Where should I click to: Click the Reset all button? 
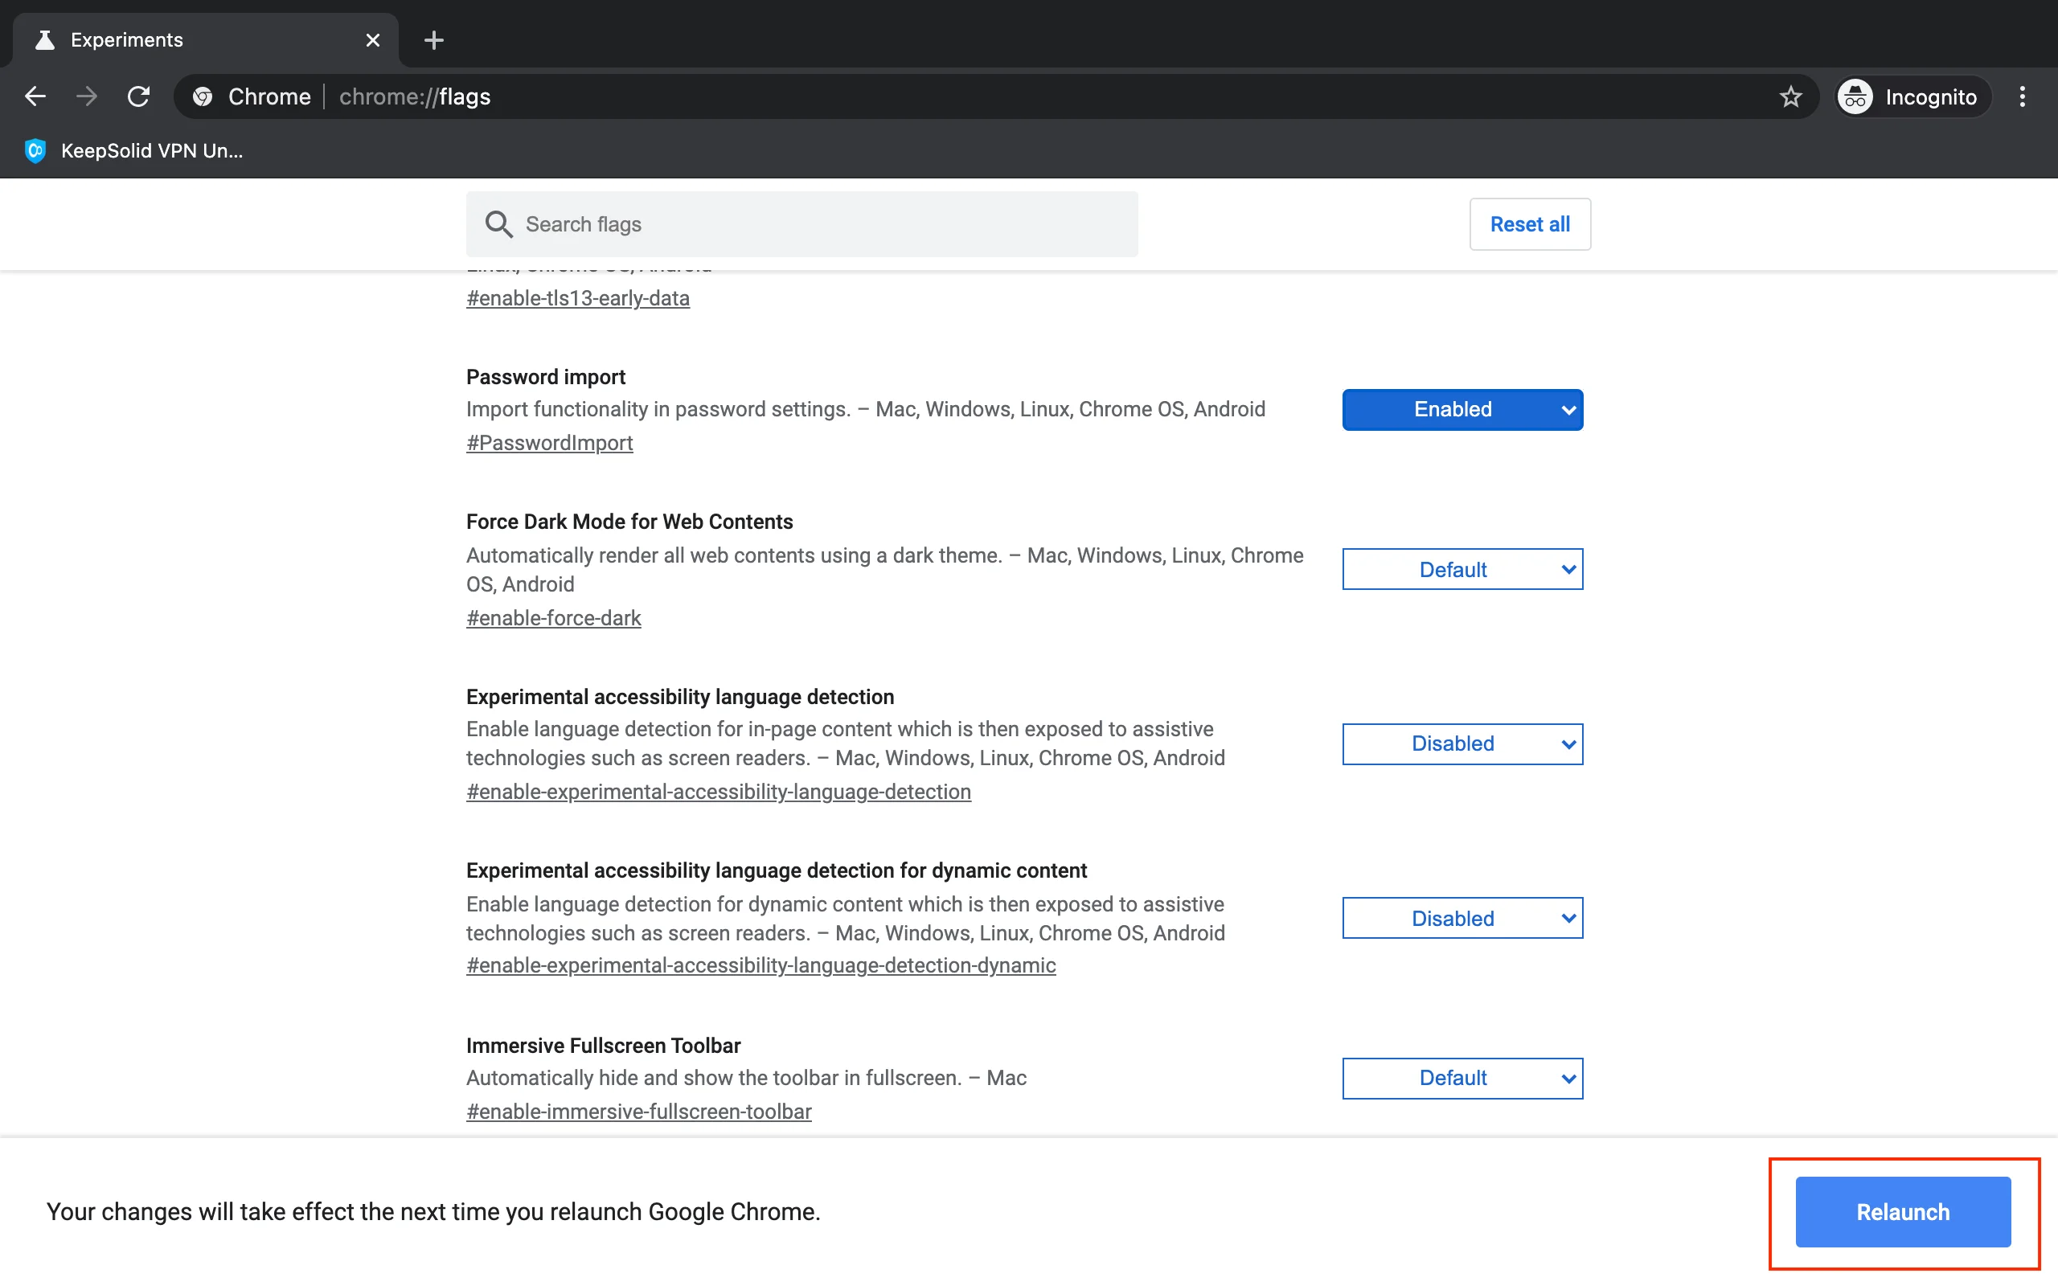coord(1529,224)
